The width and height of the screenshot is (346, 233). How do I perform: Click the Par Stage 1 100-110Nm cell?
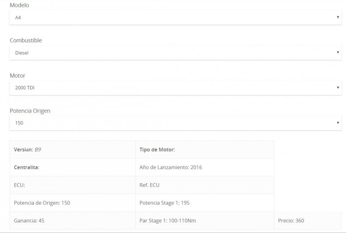[204, 221]
